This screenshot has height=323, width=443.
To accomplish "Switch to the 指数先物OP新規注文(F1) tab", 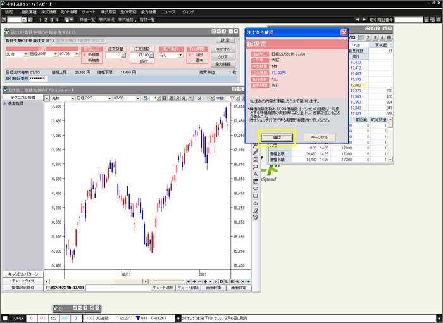I will click(x=30, y=41).
